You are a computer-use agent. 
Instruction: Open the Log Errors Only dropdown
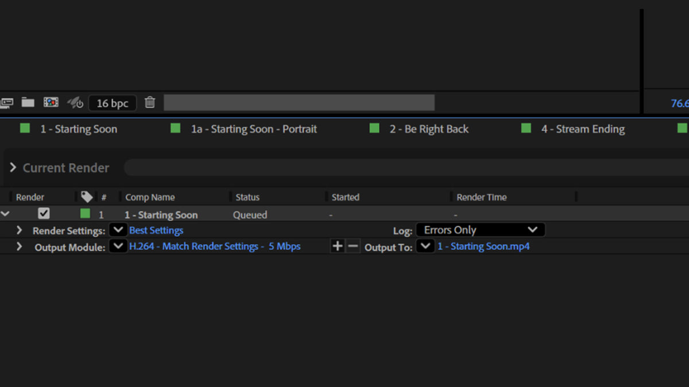tap(480, 230)
